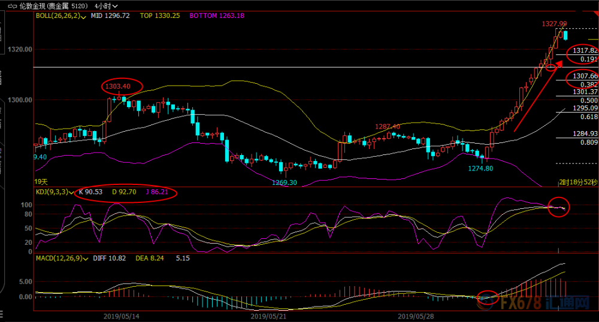This screenshot has height=322, width=599.
Task: Open the hamburger menu icon at bottom-left
Action: 2,315
